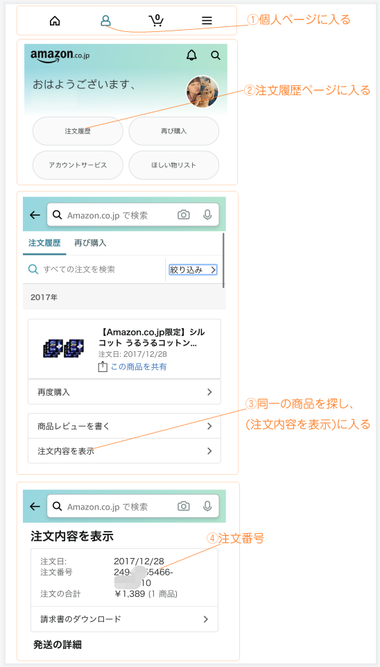The width and height of the screenshot is (380, 667).
Task: Open the 商品レビューを書く row chevron
Action: (209, 426)
